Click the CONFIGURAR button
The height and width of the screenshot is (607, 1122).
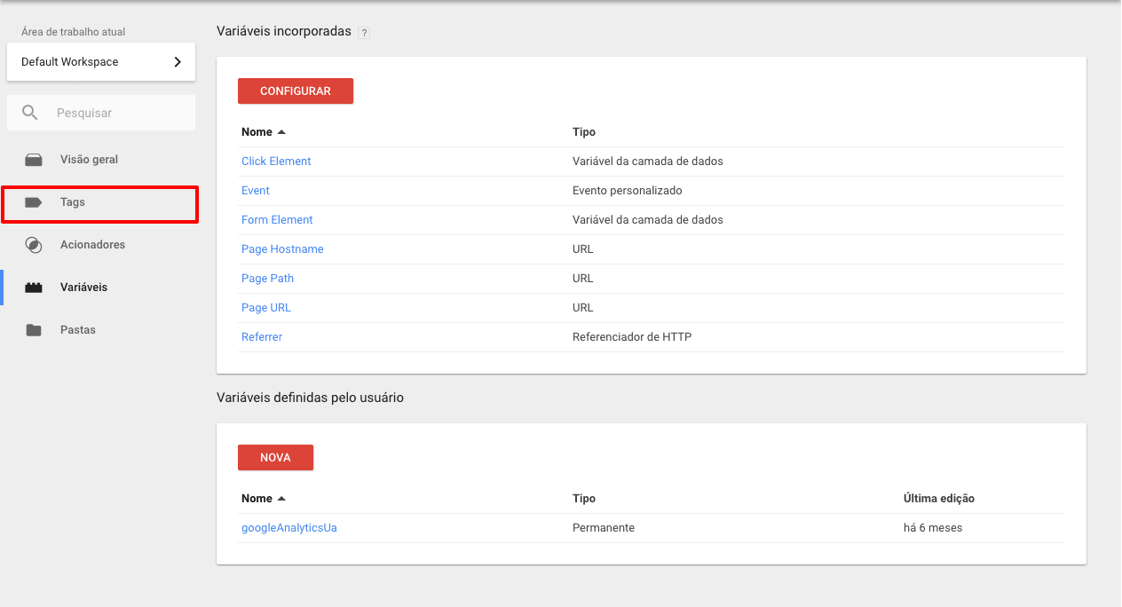[295, 91]
